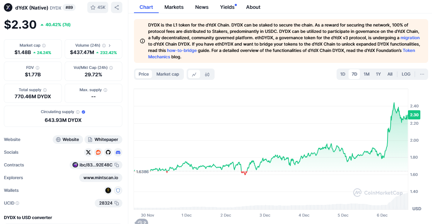The height and width of the screenshot is (224, 432).
Task: Select the 1M time range
Action: [x=367, y=74]
